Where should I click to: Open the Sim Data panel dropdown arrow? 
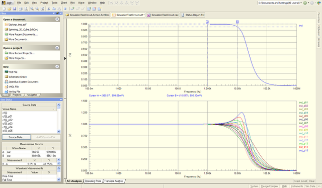tap(61, 100)
